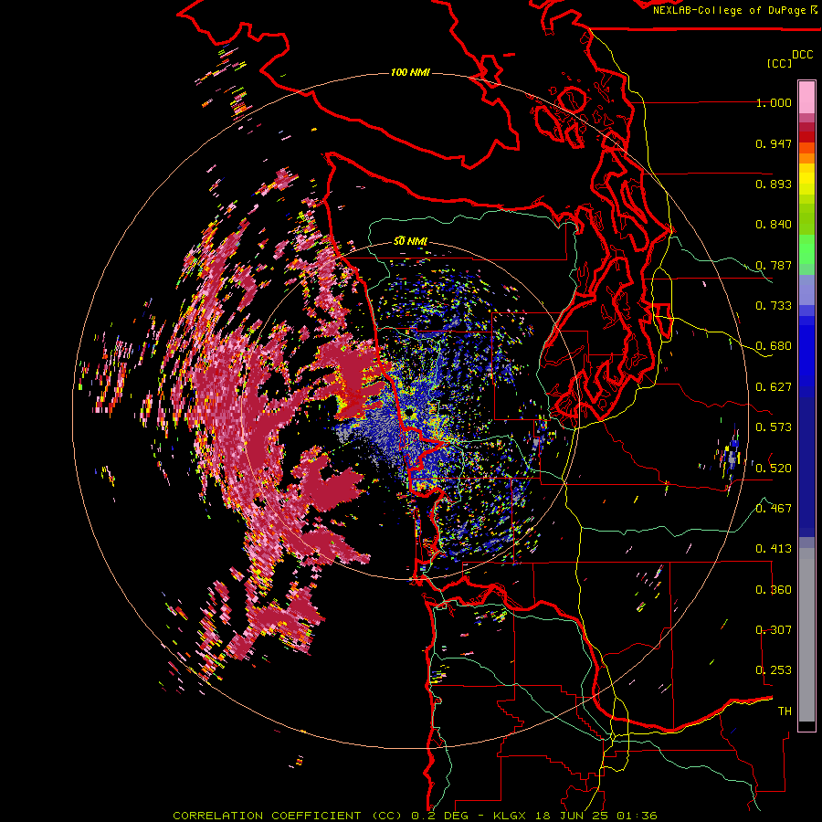Viewport: 822px width, 822px height.
Task: Select the 0.840 scale value
Action: pyautogui.click(x=774, y=225)
